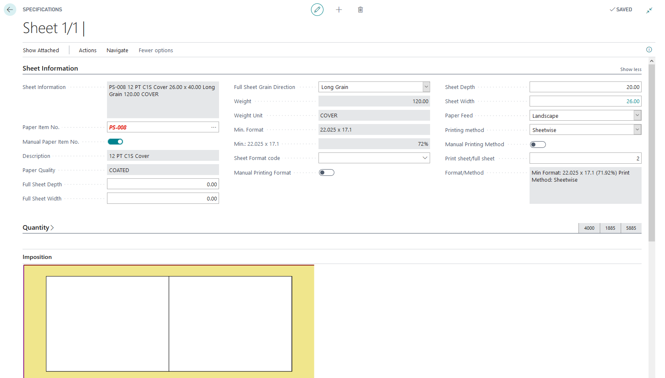Click the Description 12 PT C1S Cover
Image resolution: width=665 pixels, height=378 pixels.
(x=163, y=156)
